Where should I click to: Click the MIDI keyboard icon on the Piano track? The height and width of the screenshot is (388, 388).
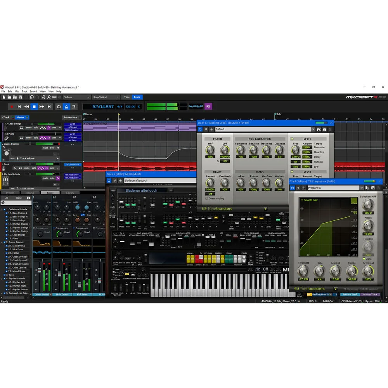coord(22,138)
